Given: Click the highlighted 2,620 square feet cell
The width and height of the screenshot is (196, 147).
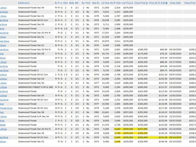Looking at the screenshot, I should 117,129.
